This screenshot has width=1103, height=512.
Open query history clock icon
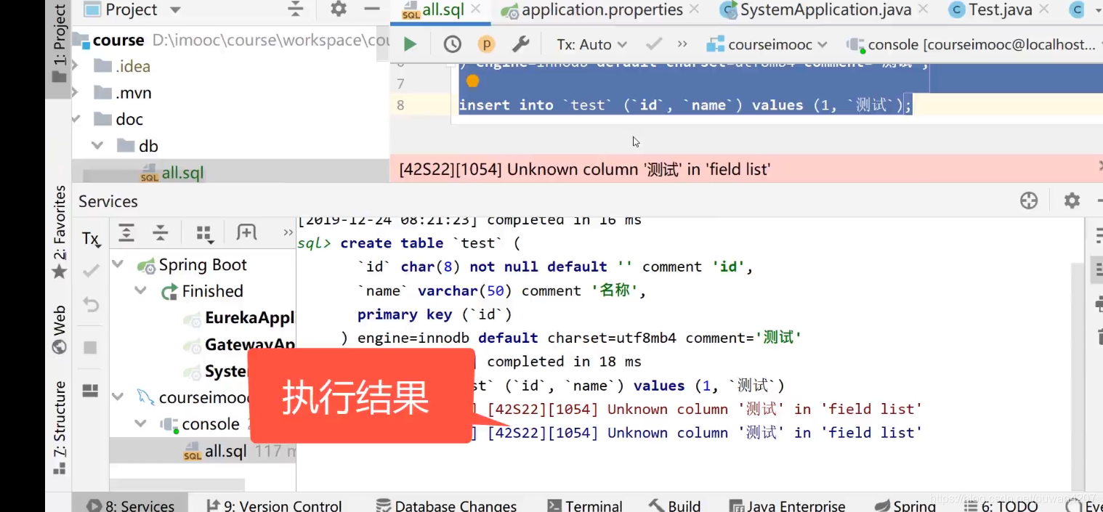click(452, 44)
